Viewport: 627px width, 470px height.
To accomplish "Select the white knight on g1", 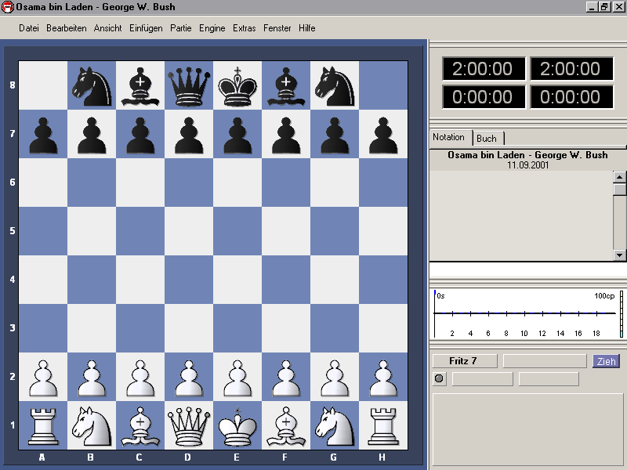I will point(335,426).
